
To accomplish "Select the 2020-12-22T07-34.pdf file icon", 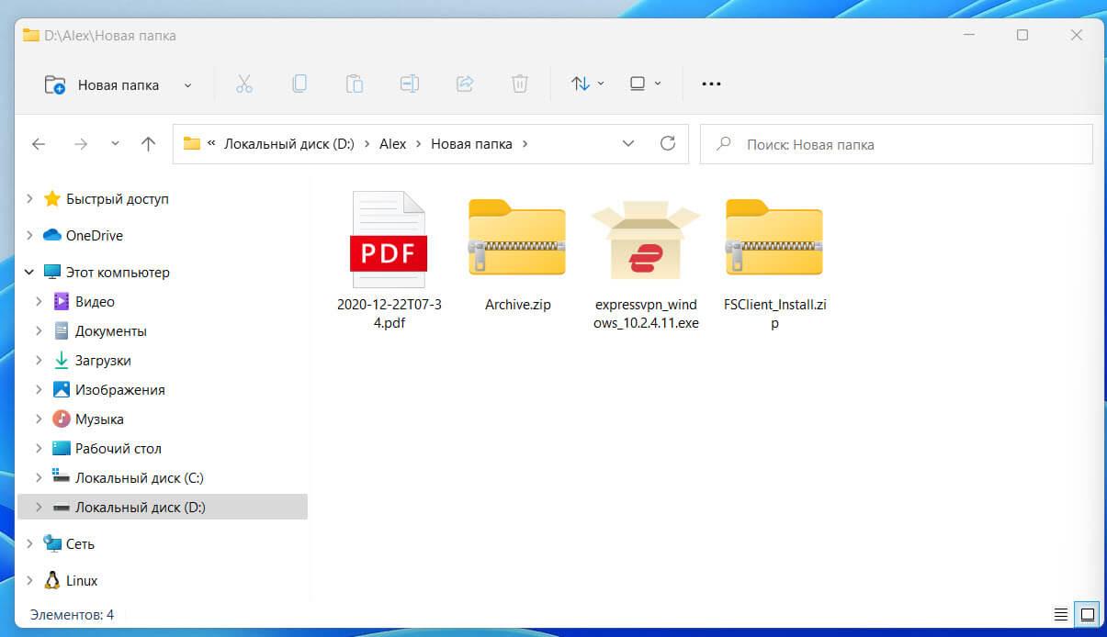I will 389,238.
